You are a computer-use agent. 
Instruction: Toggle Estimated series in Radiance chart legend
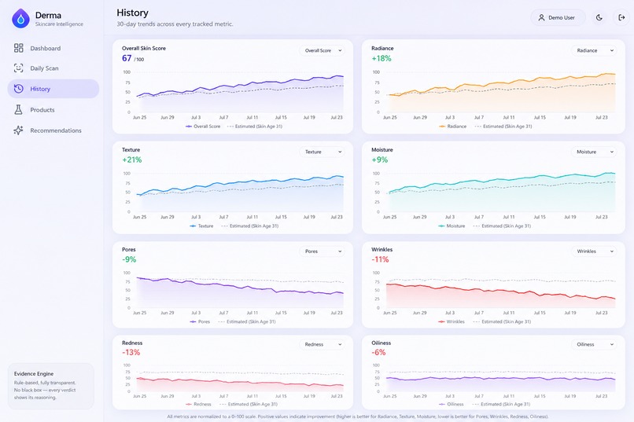(503, 127)
